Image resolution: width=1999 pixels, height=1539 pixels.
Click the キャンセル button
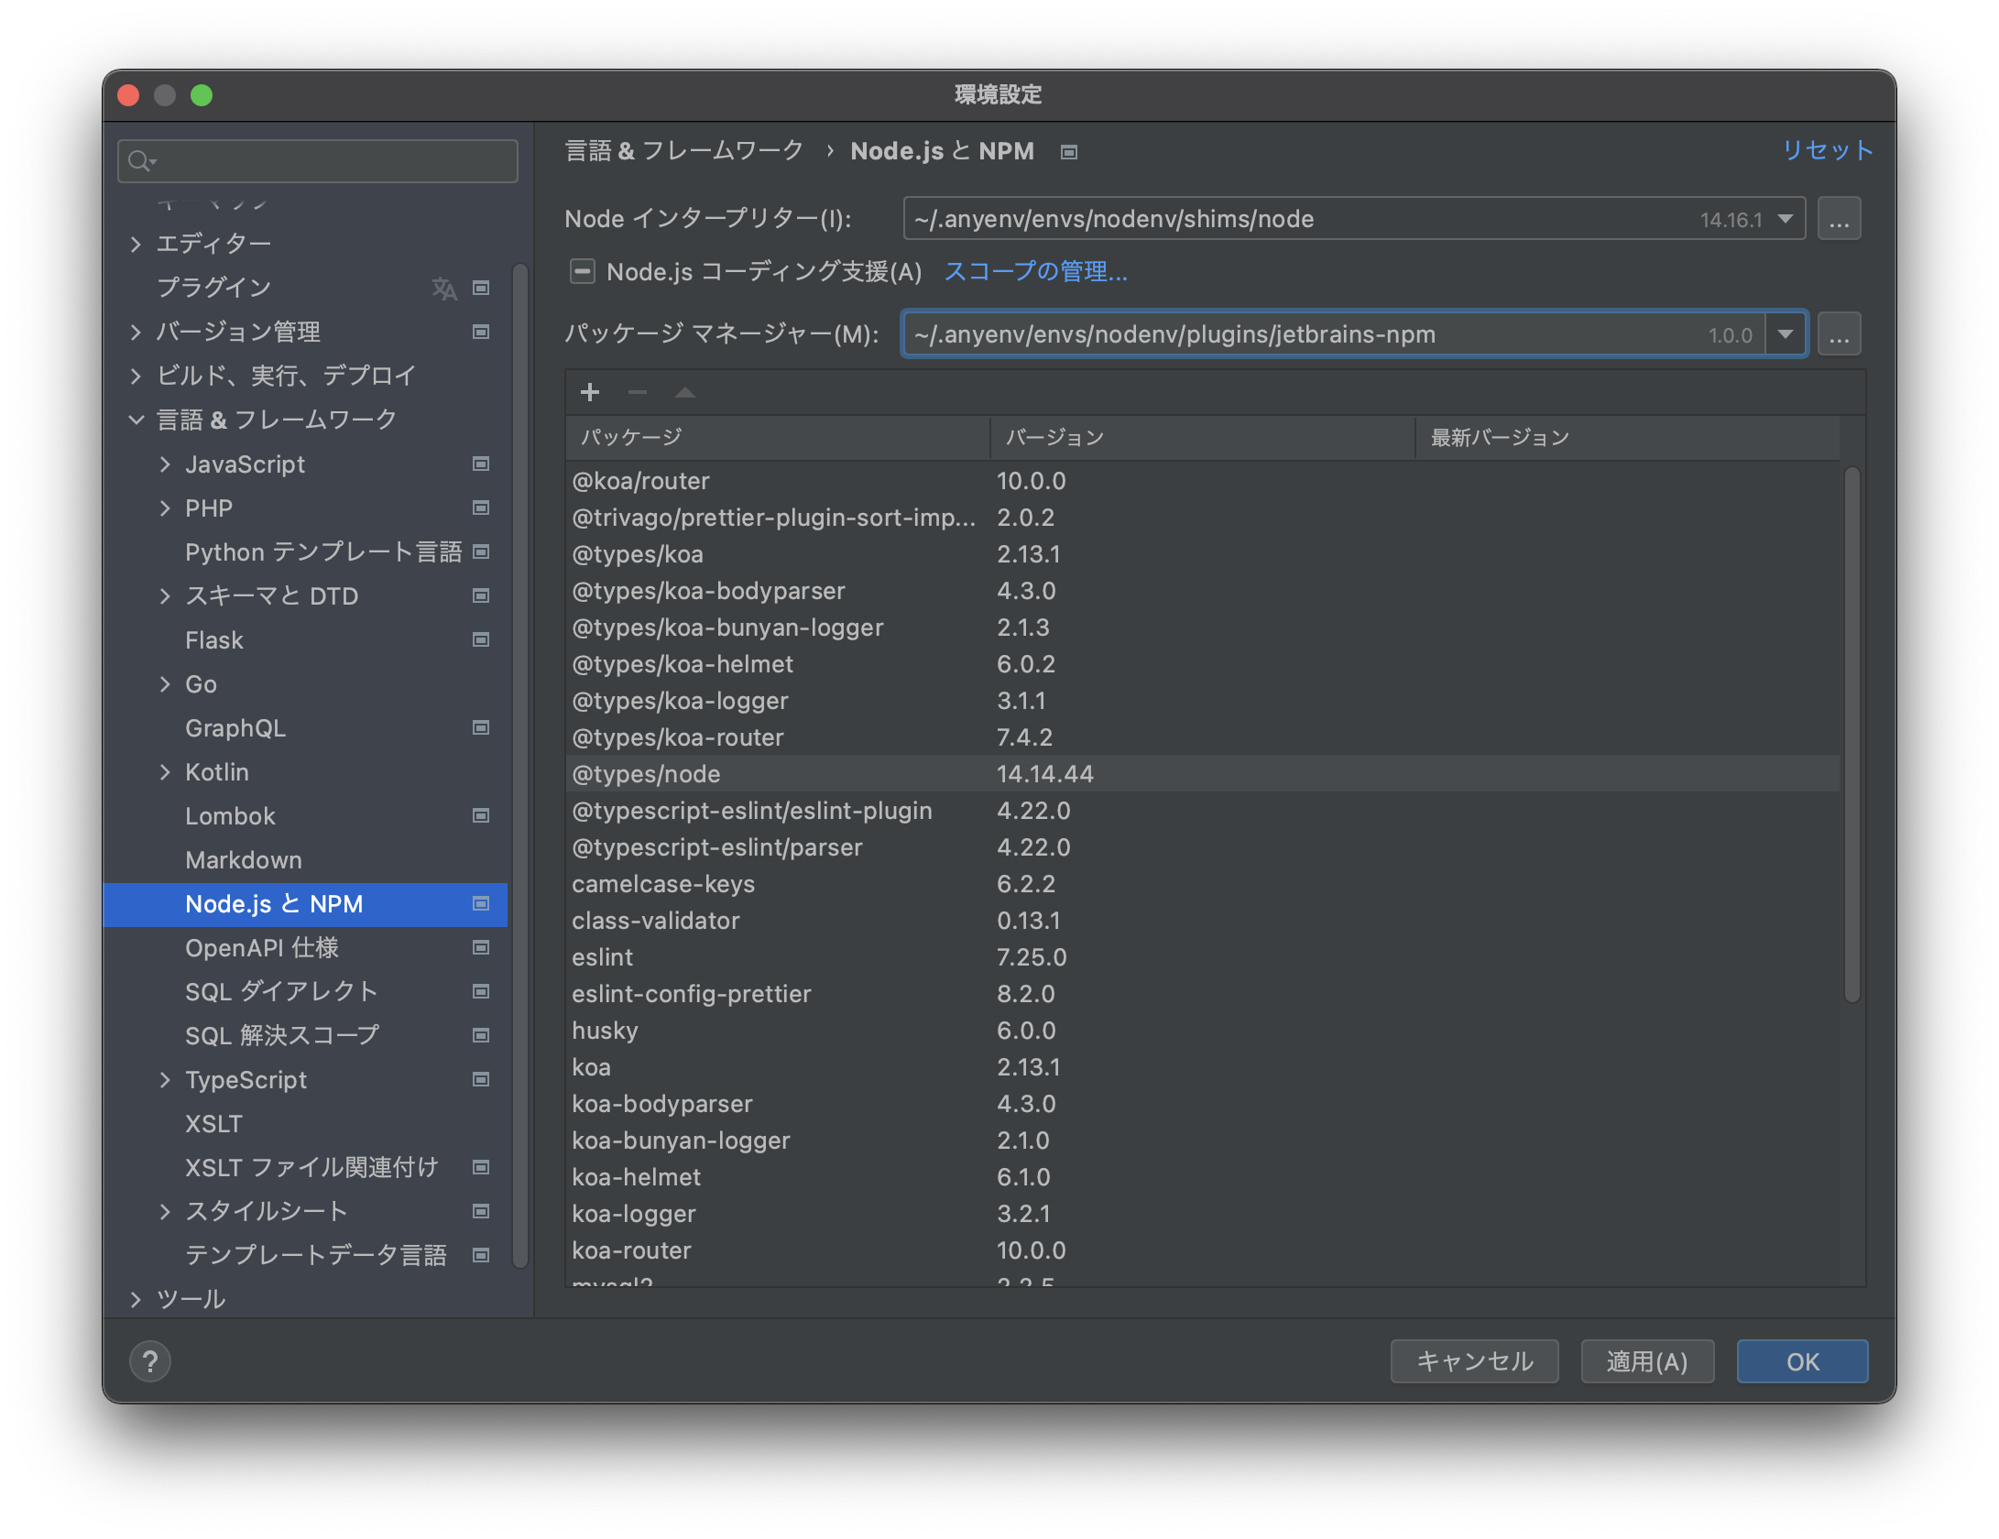[x=1474, y=1362]
